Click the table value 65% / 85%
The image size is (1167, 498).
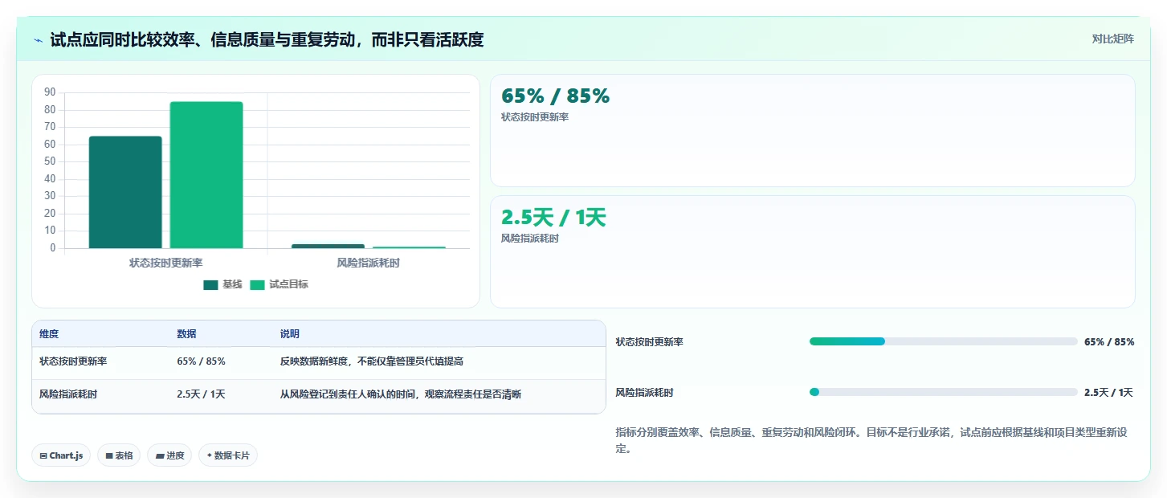click(x=201, y=361)
